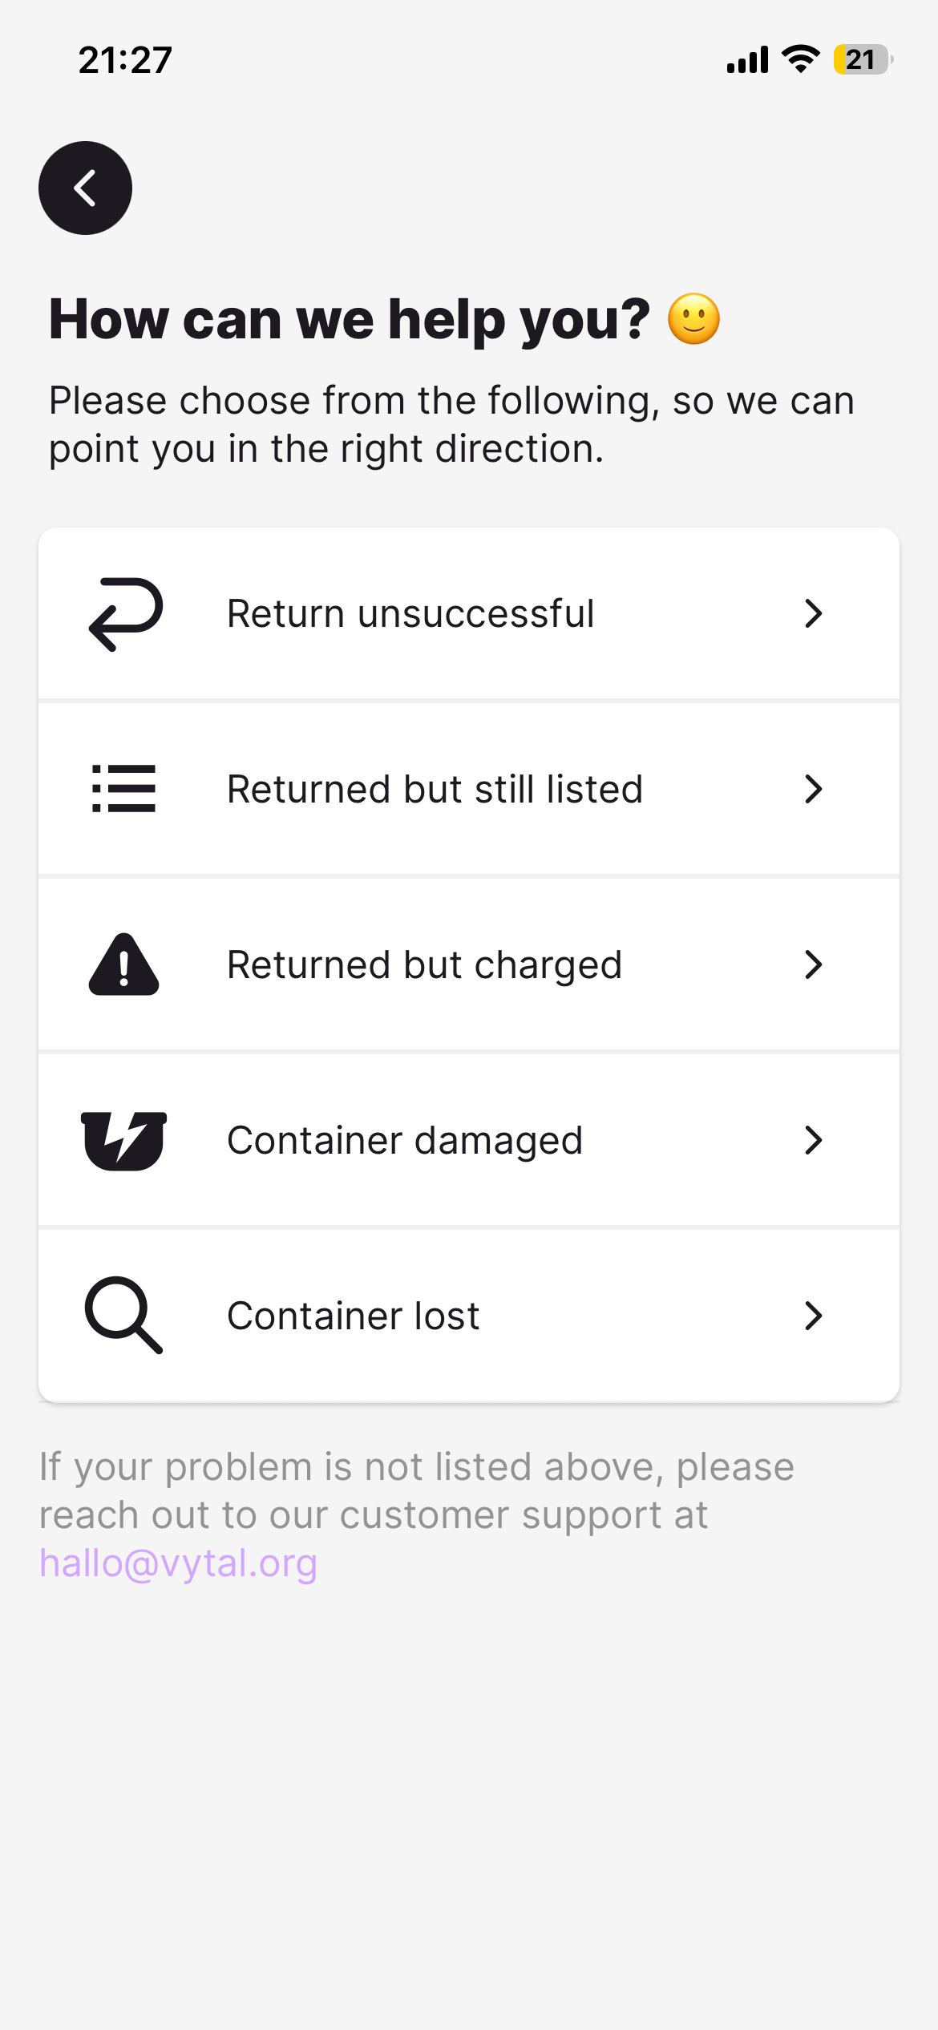Expand the Container damaged chevron

point(813,1140)
